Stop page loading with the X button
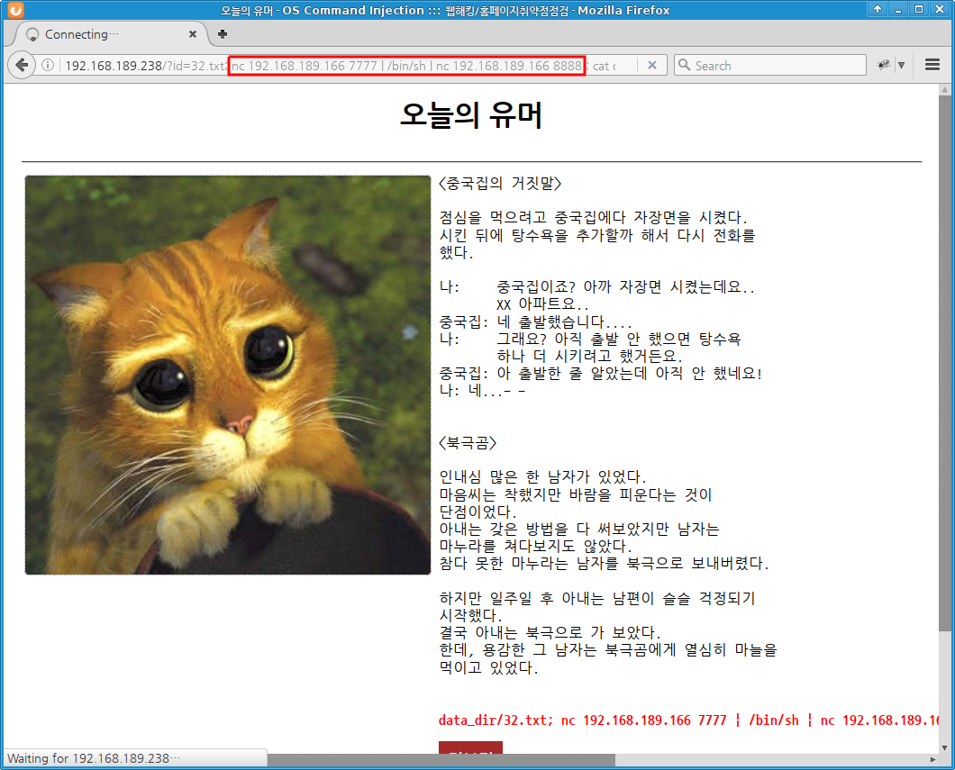The width and height of the screenshot is (955, 770). coord(651,65)
